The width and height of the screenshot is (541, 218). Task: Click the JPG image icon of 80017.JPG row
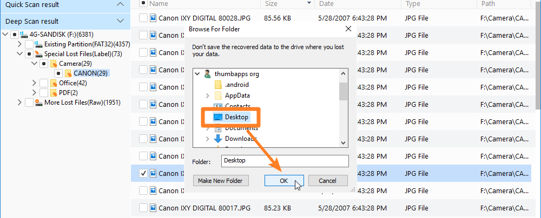[154, 208]
